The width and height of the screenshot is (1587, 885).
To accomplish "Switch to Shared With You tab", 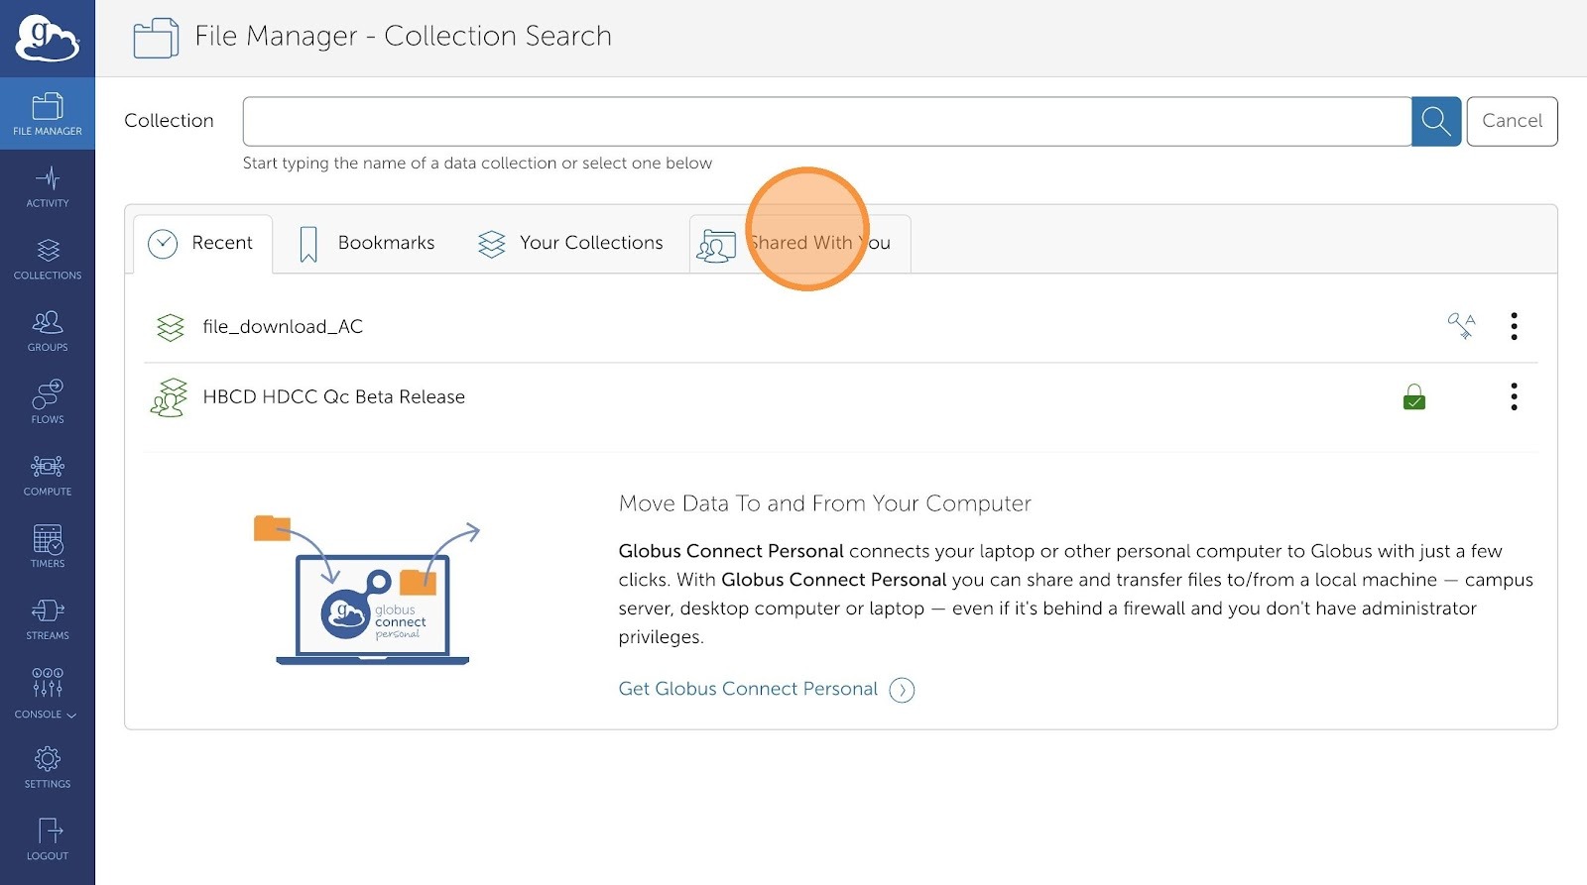I will [x=799, y=243].
